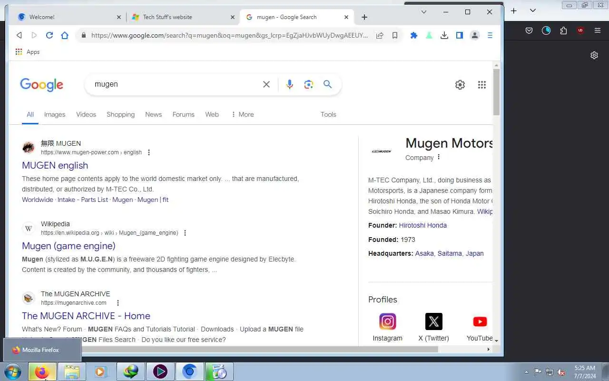Search by image with Google Lens icon
The height and width of the screenshot is (381, 609).
coord(309,84)
